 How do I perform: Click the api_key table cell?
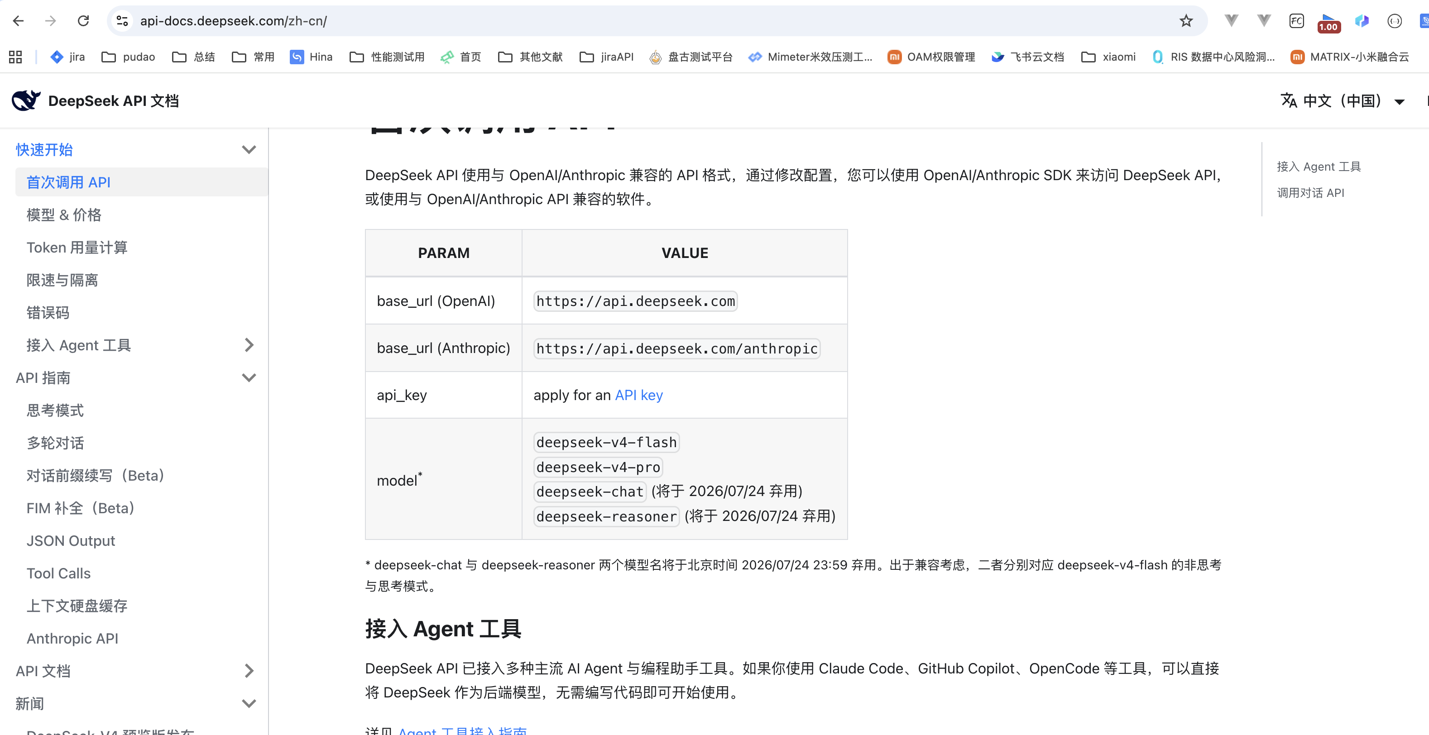[444, 395]
